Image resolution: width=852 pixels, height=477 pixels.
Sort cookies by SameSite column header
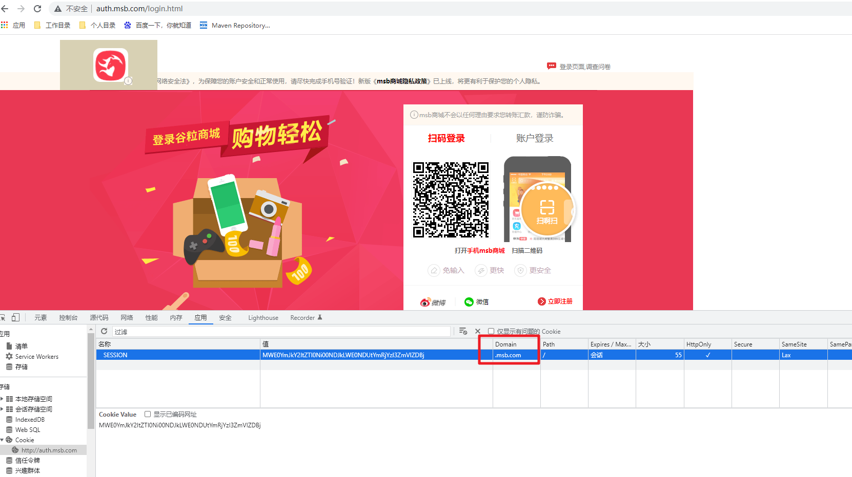tap(803, 344)
